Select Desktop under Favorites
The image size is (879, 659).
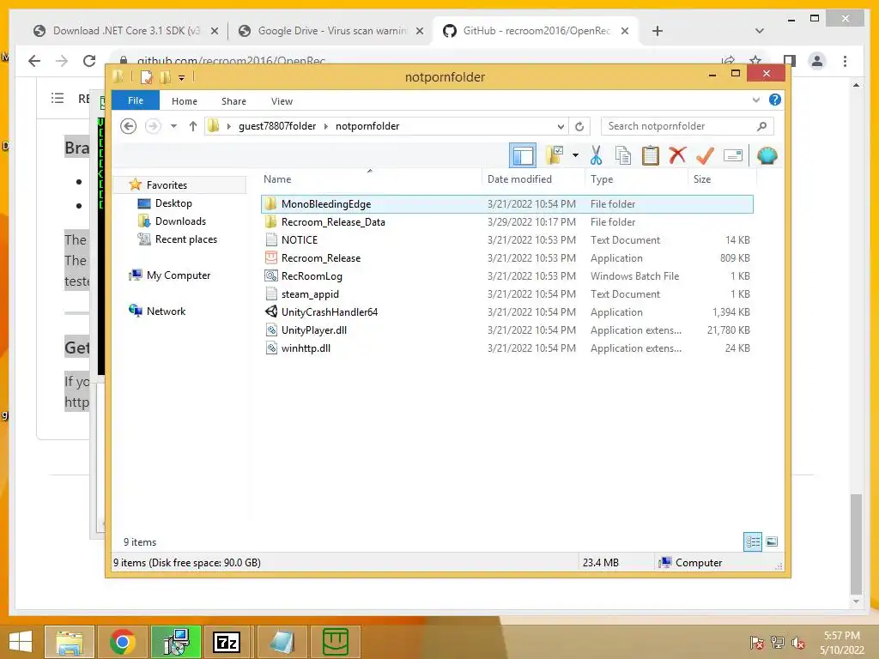(173, 203)
